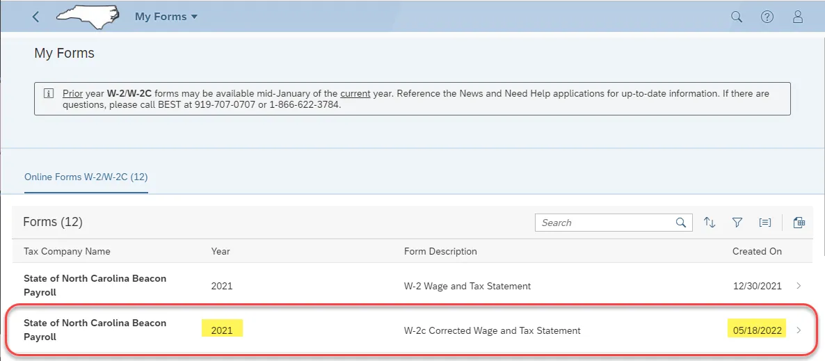Click the search magnifier in the Search box
The image size is (825, 361).
click(681, 223)
